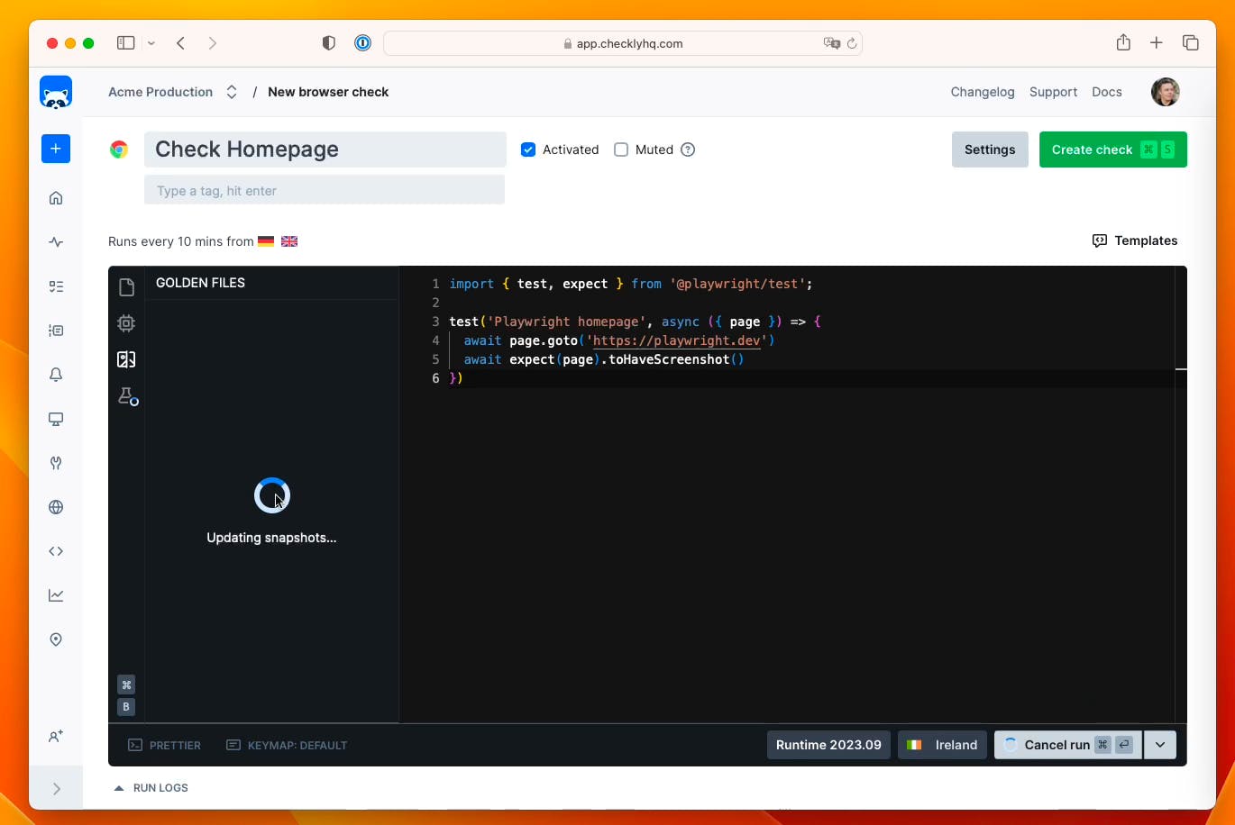Image resolution: width=1235 pixels, height=825 pixels.
Task: Select the analytics chart icon in the sidebar
Action: [x=55, y=594]
